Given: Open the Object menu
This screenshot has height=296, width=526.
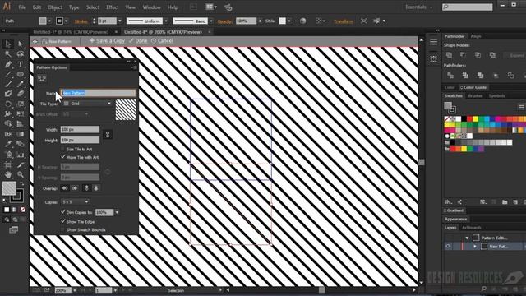Looking at the screenshot, I should pos(55,7).
